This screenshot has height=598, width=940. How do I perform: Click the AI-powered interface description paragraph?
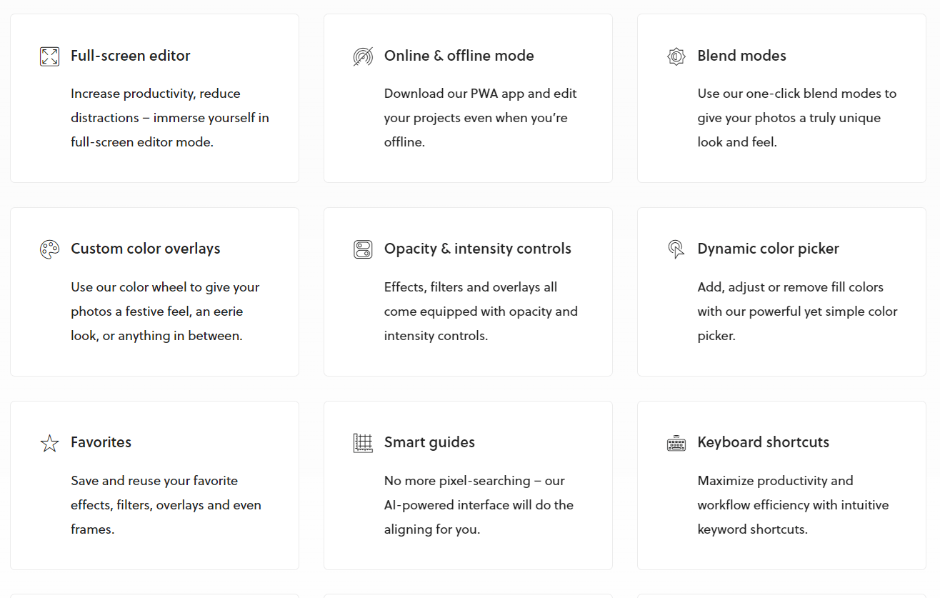pyautogui.click(x=479, y=505)
